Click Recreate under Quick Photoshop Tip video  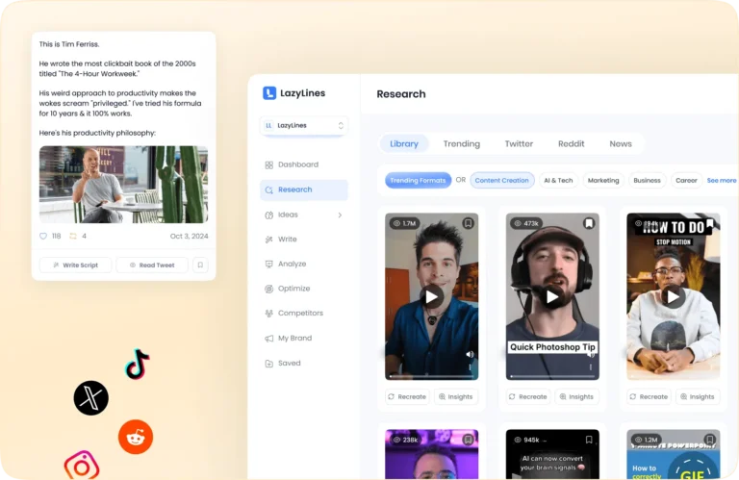click(x=528, y=397)
